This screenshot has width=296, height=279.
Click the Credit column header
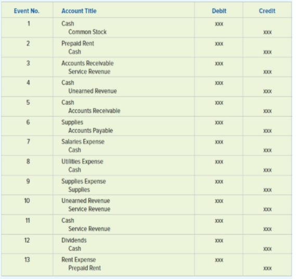(267, 11)
